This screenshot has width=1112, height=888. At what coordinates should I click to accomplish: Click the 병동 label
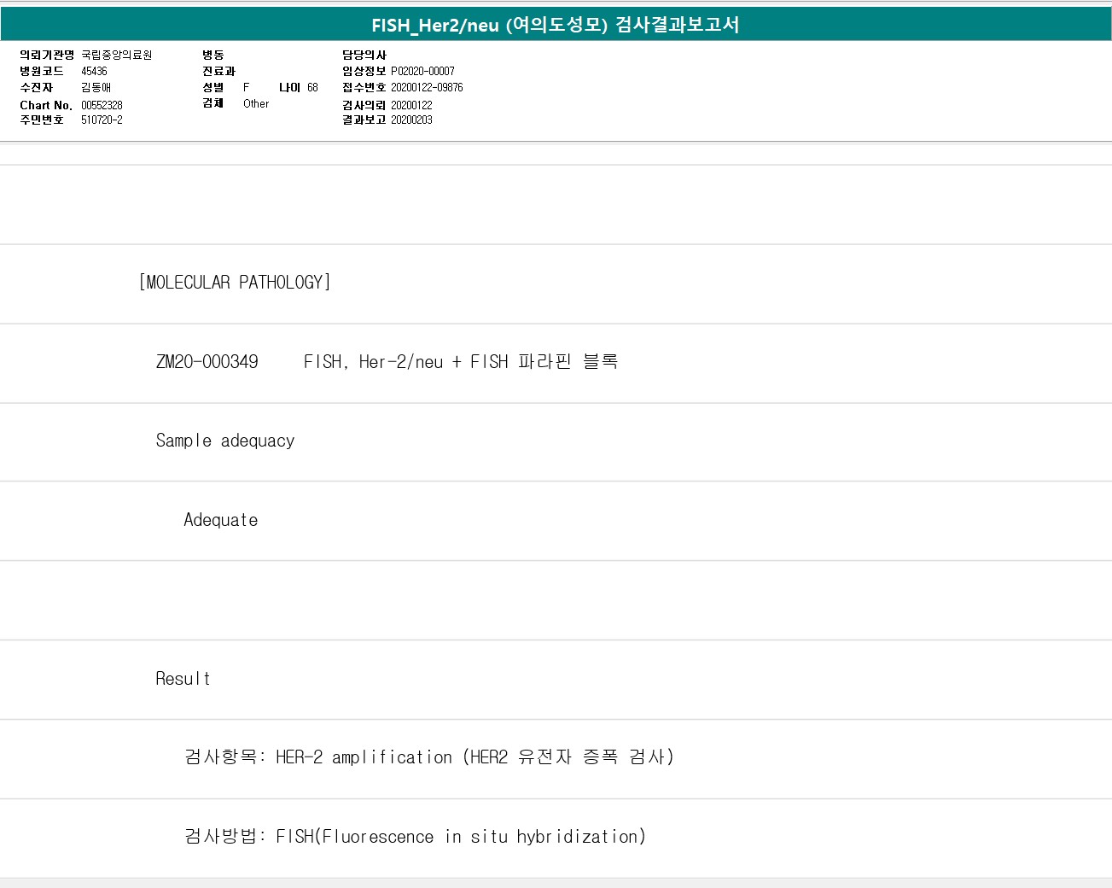tap(213, 55)
